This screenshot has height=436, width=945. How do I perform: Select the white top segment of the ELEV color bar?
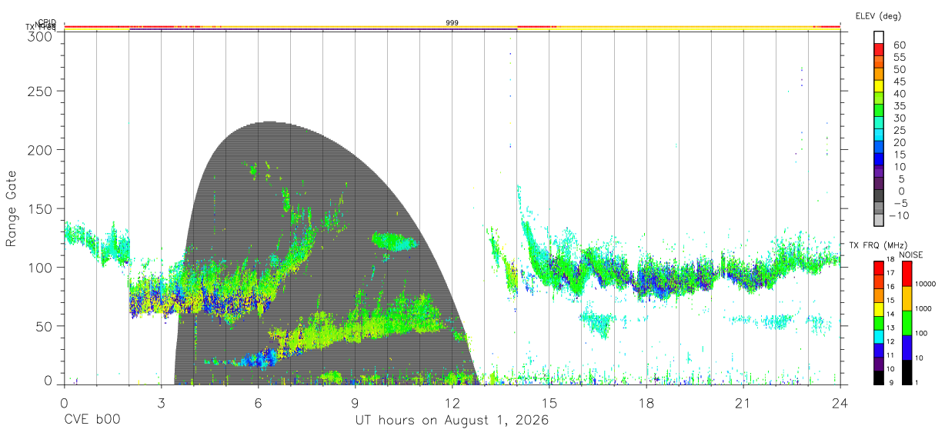(x=880, y=37)
